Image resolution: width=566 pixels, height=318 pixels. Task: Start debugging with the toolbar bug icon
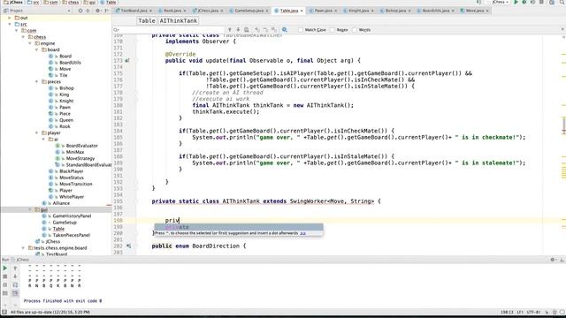pyautogui.click(x=524, y=2)
